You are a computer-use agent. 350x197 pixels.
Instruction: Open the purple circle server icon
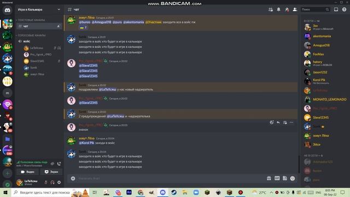coord(7,105)
